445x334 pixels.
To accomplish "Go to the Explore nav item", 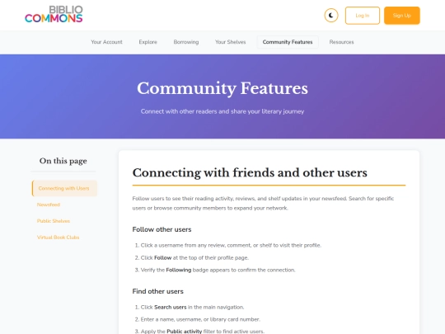I will pyautogui.click(x=148, y=42).
